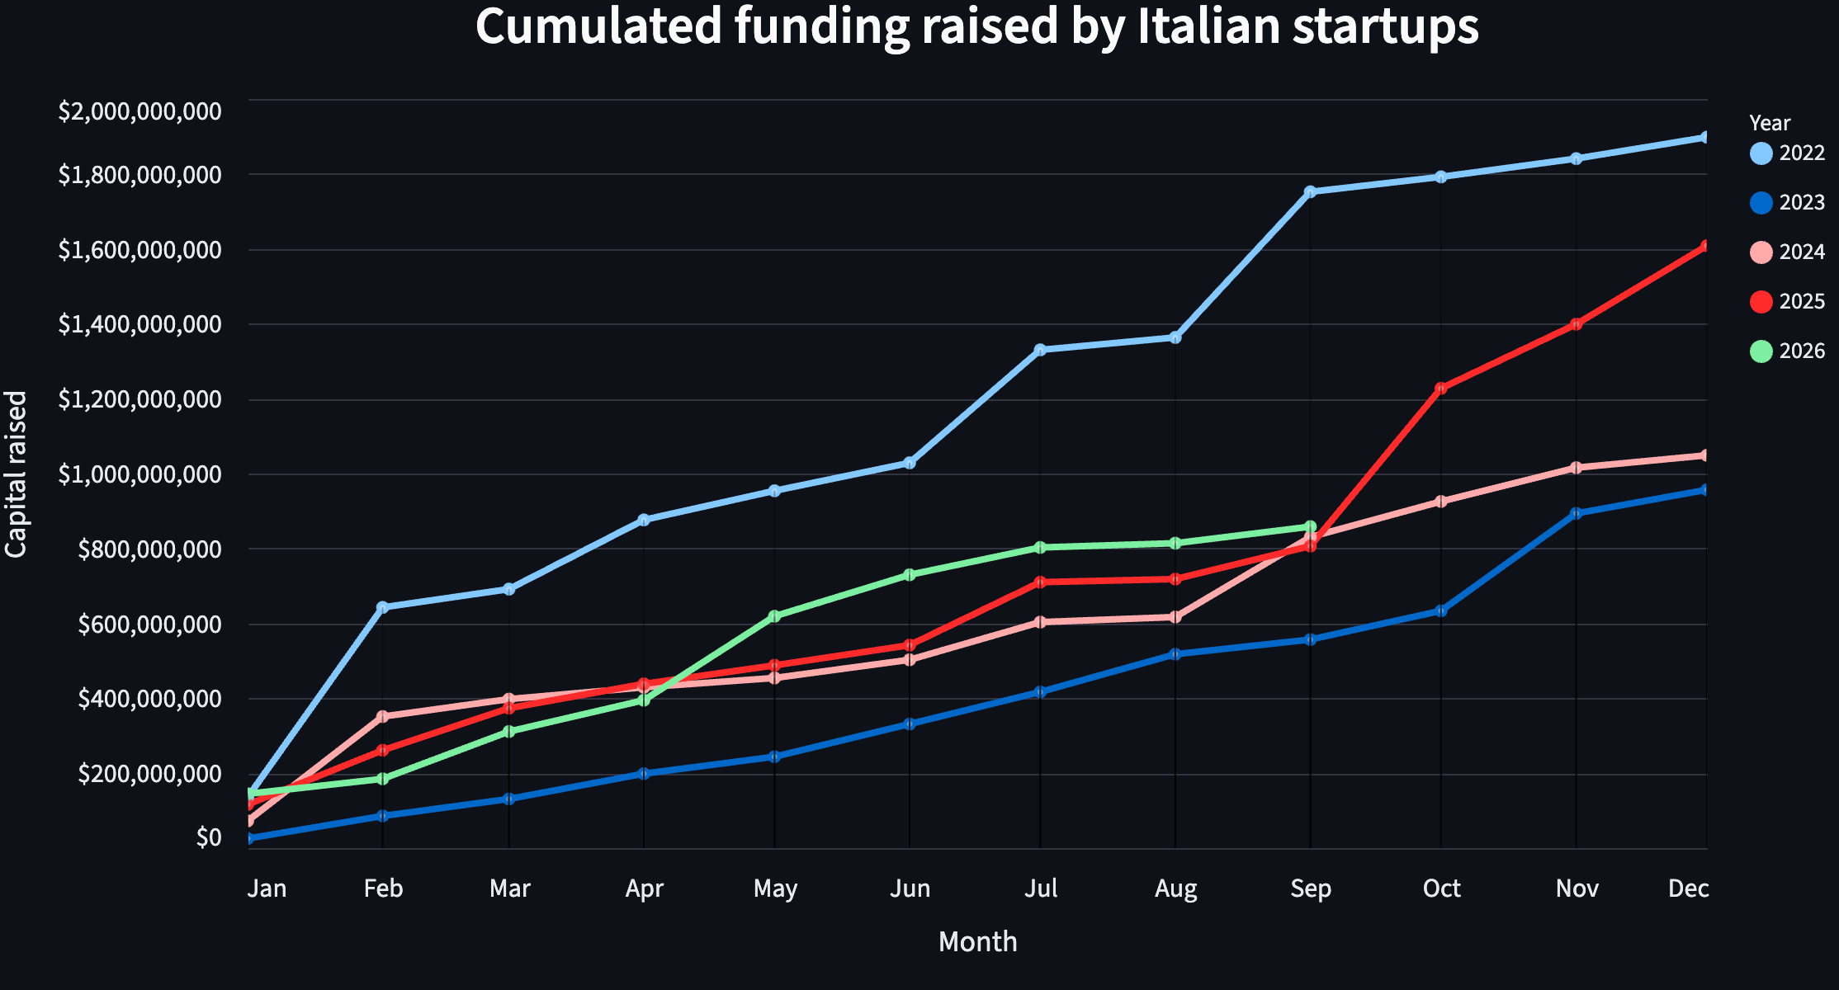This screenshot has height=990, width=1839.
Task: Click the 2024 legend label
Action: coord(1802,252)
